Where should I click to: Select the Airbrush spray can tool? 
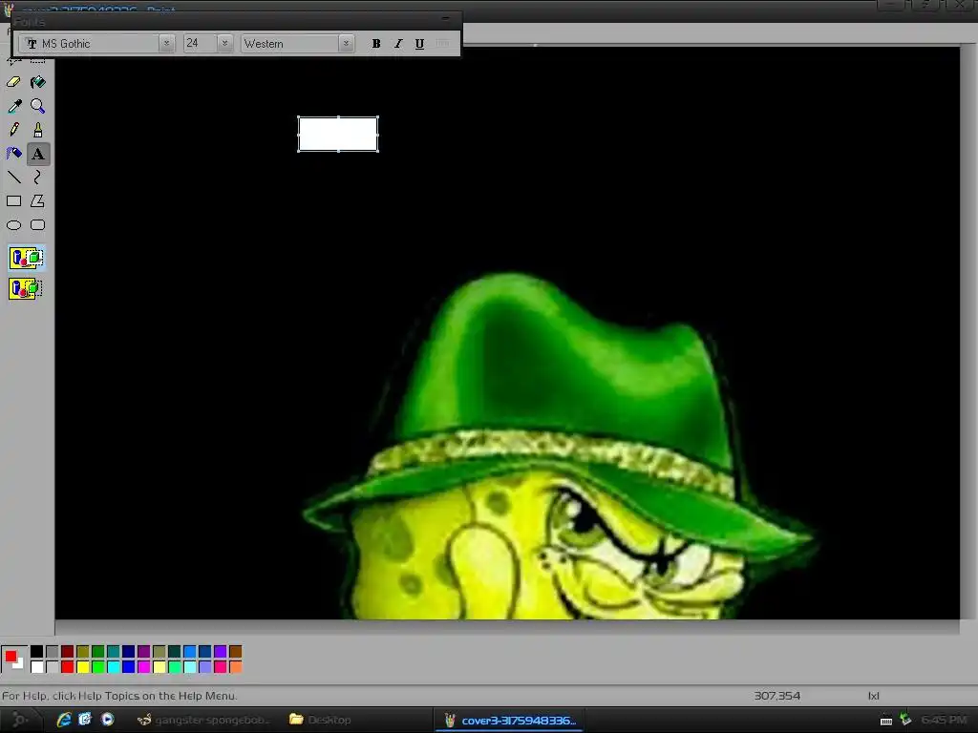[x=13, y=154]
